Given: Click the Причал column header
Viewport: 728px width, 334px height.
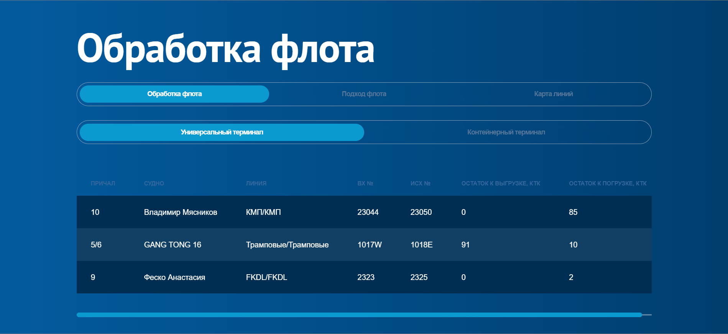Looking at the screenshot, I should click(103, 183).
